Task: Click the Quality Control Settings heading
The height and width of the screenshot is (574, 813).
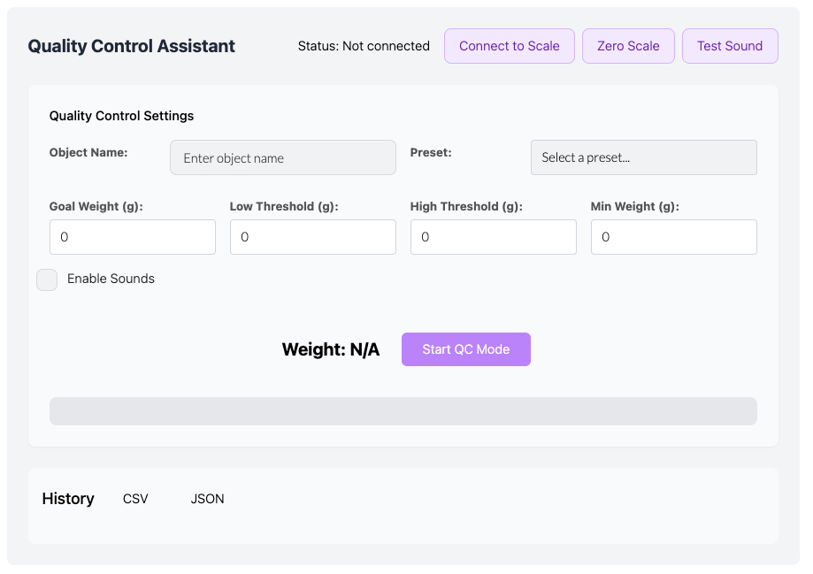Action: [x=121, y=116]
